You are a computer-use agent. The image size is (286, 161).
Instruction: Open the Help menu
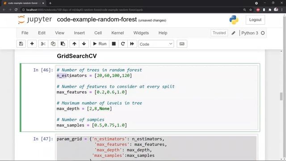(x=163, y=33)
